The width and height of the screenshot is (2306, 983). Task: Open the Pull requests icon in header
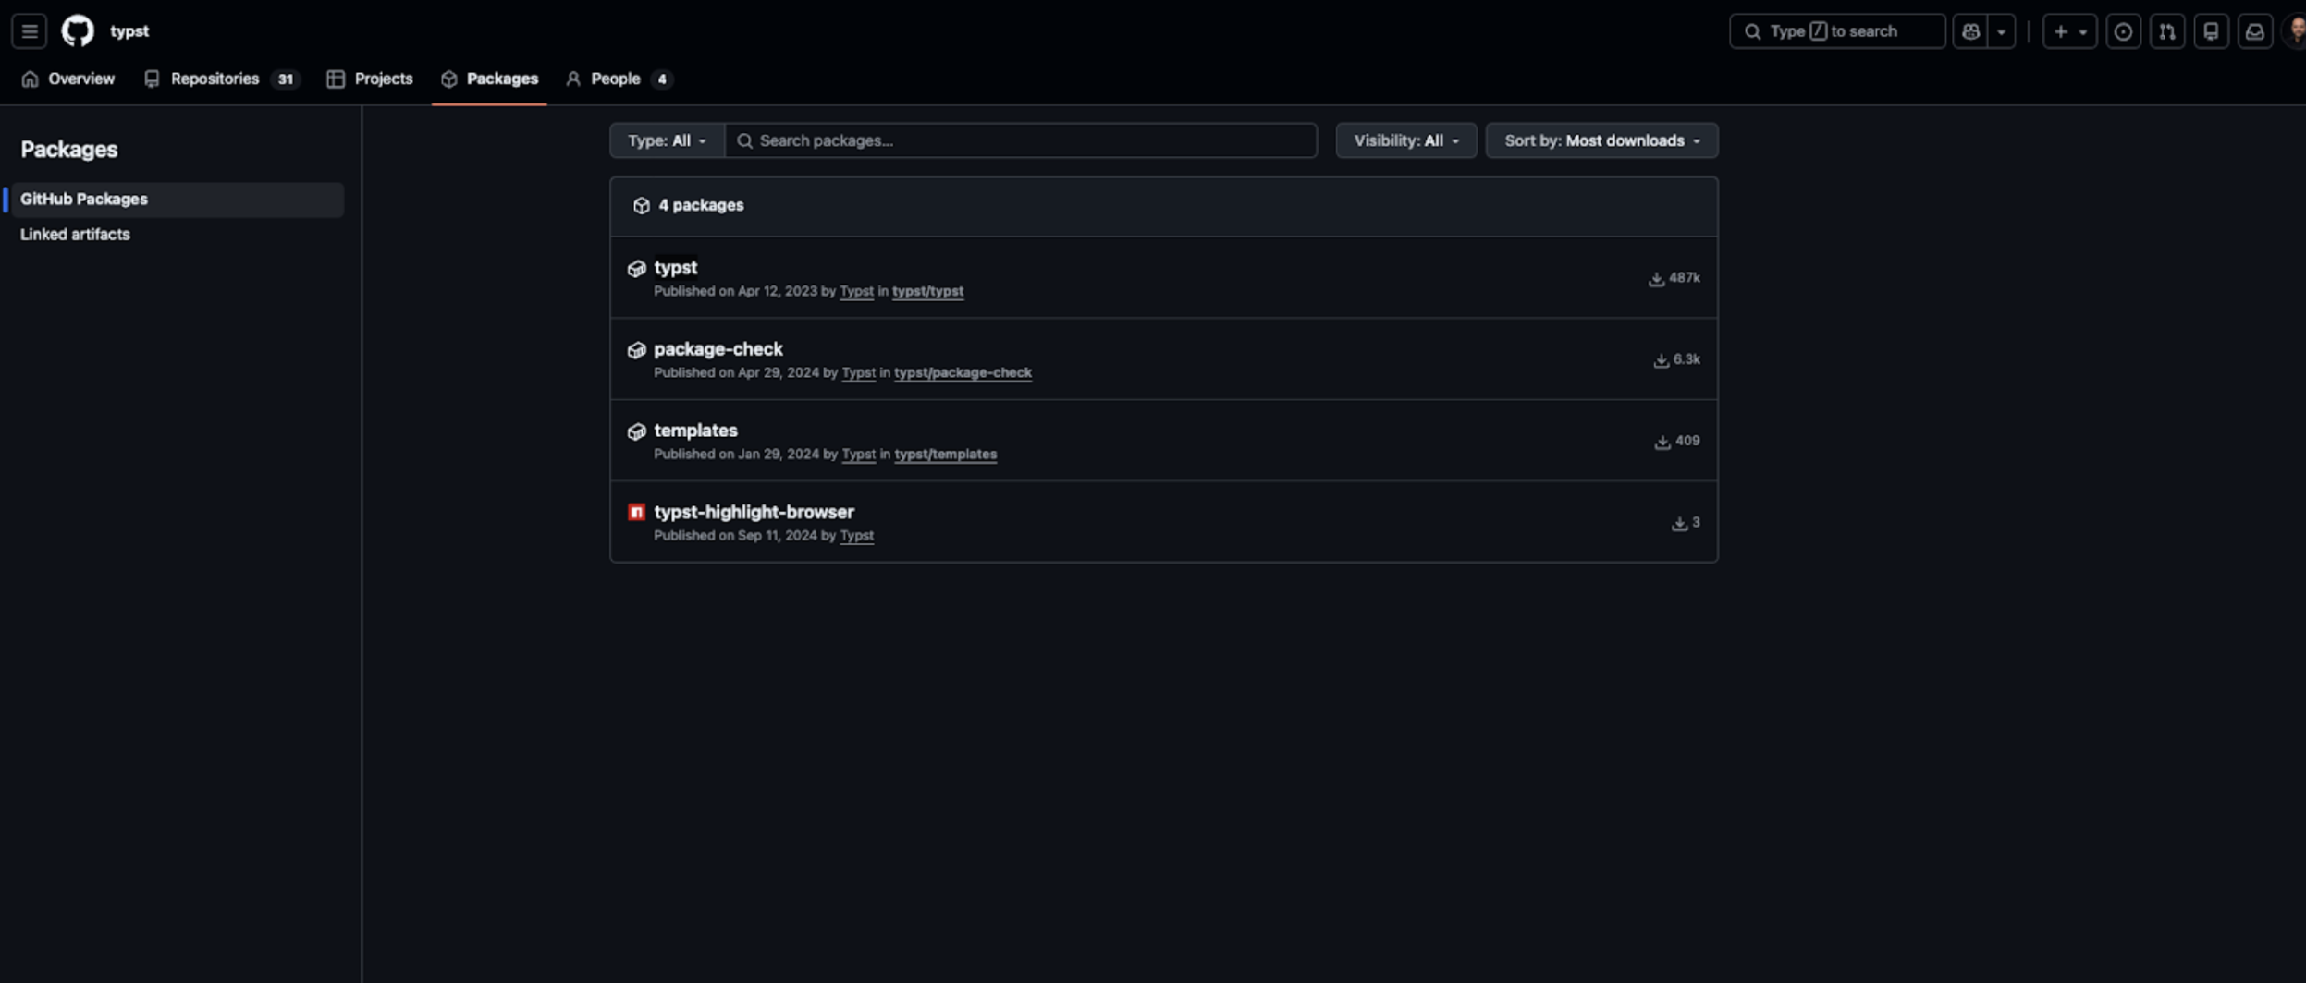[x=2166, y=31]
